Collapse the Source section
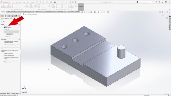The image size is (171, 96). 19,24
